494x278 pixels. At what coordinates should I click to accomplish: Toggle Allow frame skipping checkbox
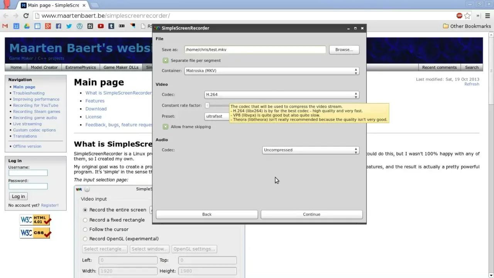[x=166, y=127]
